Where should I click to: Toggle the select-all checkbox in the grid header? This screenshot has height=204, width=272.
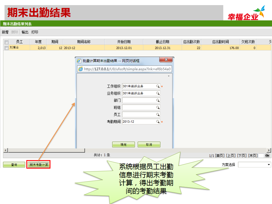(6, 42)
